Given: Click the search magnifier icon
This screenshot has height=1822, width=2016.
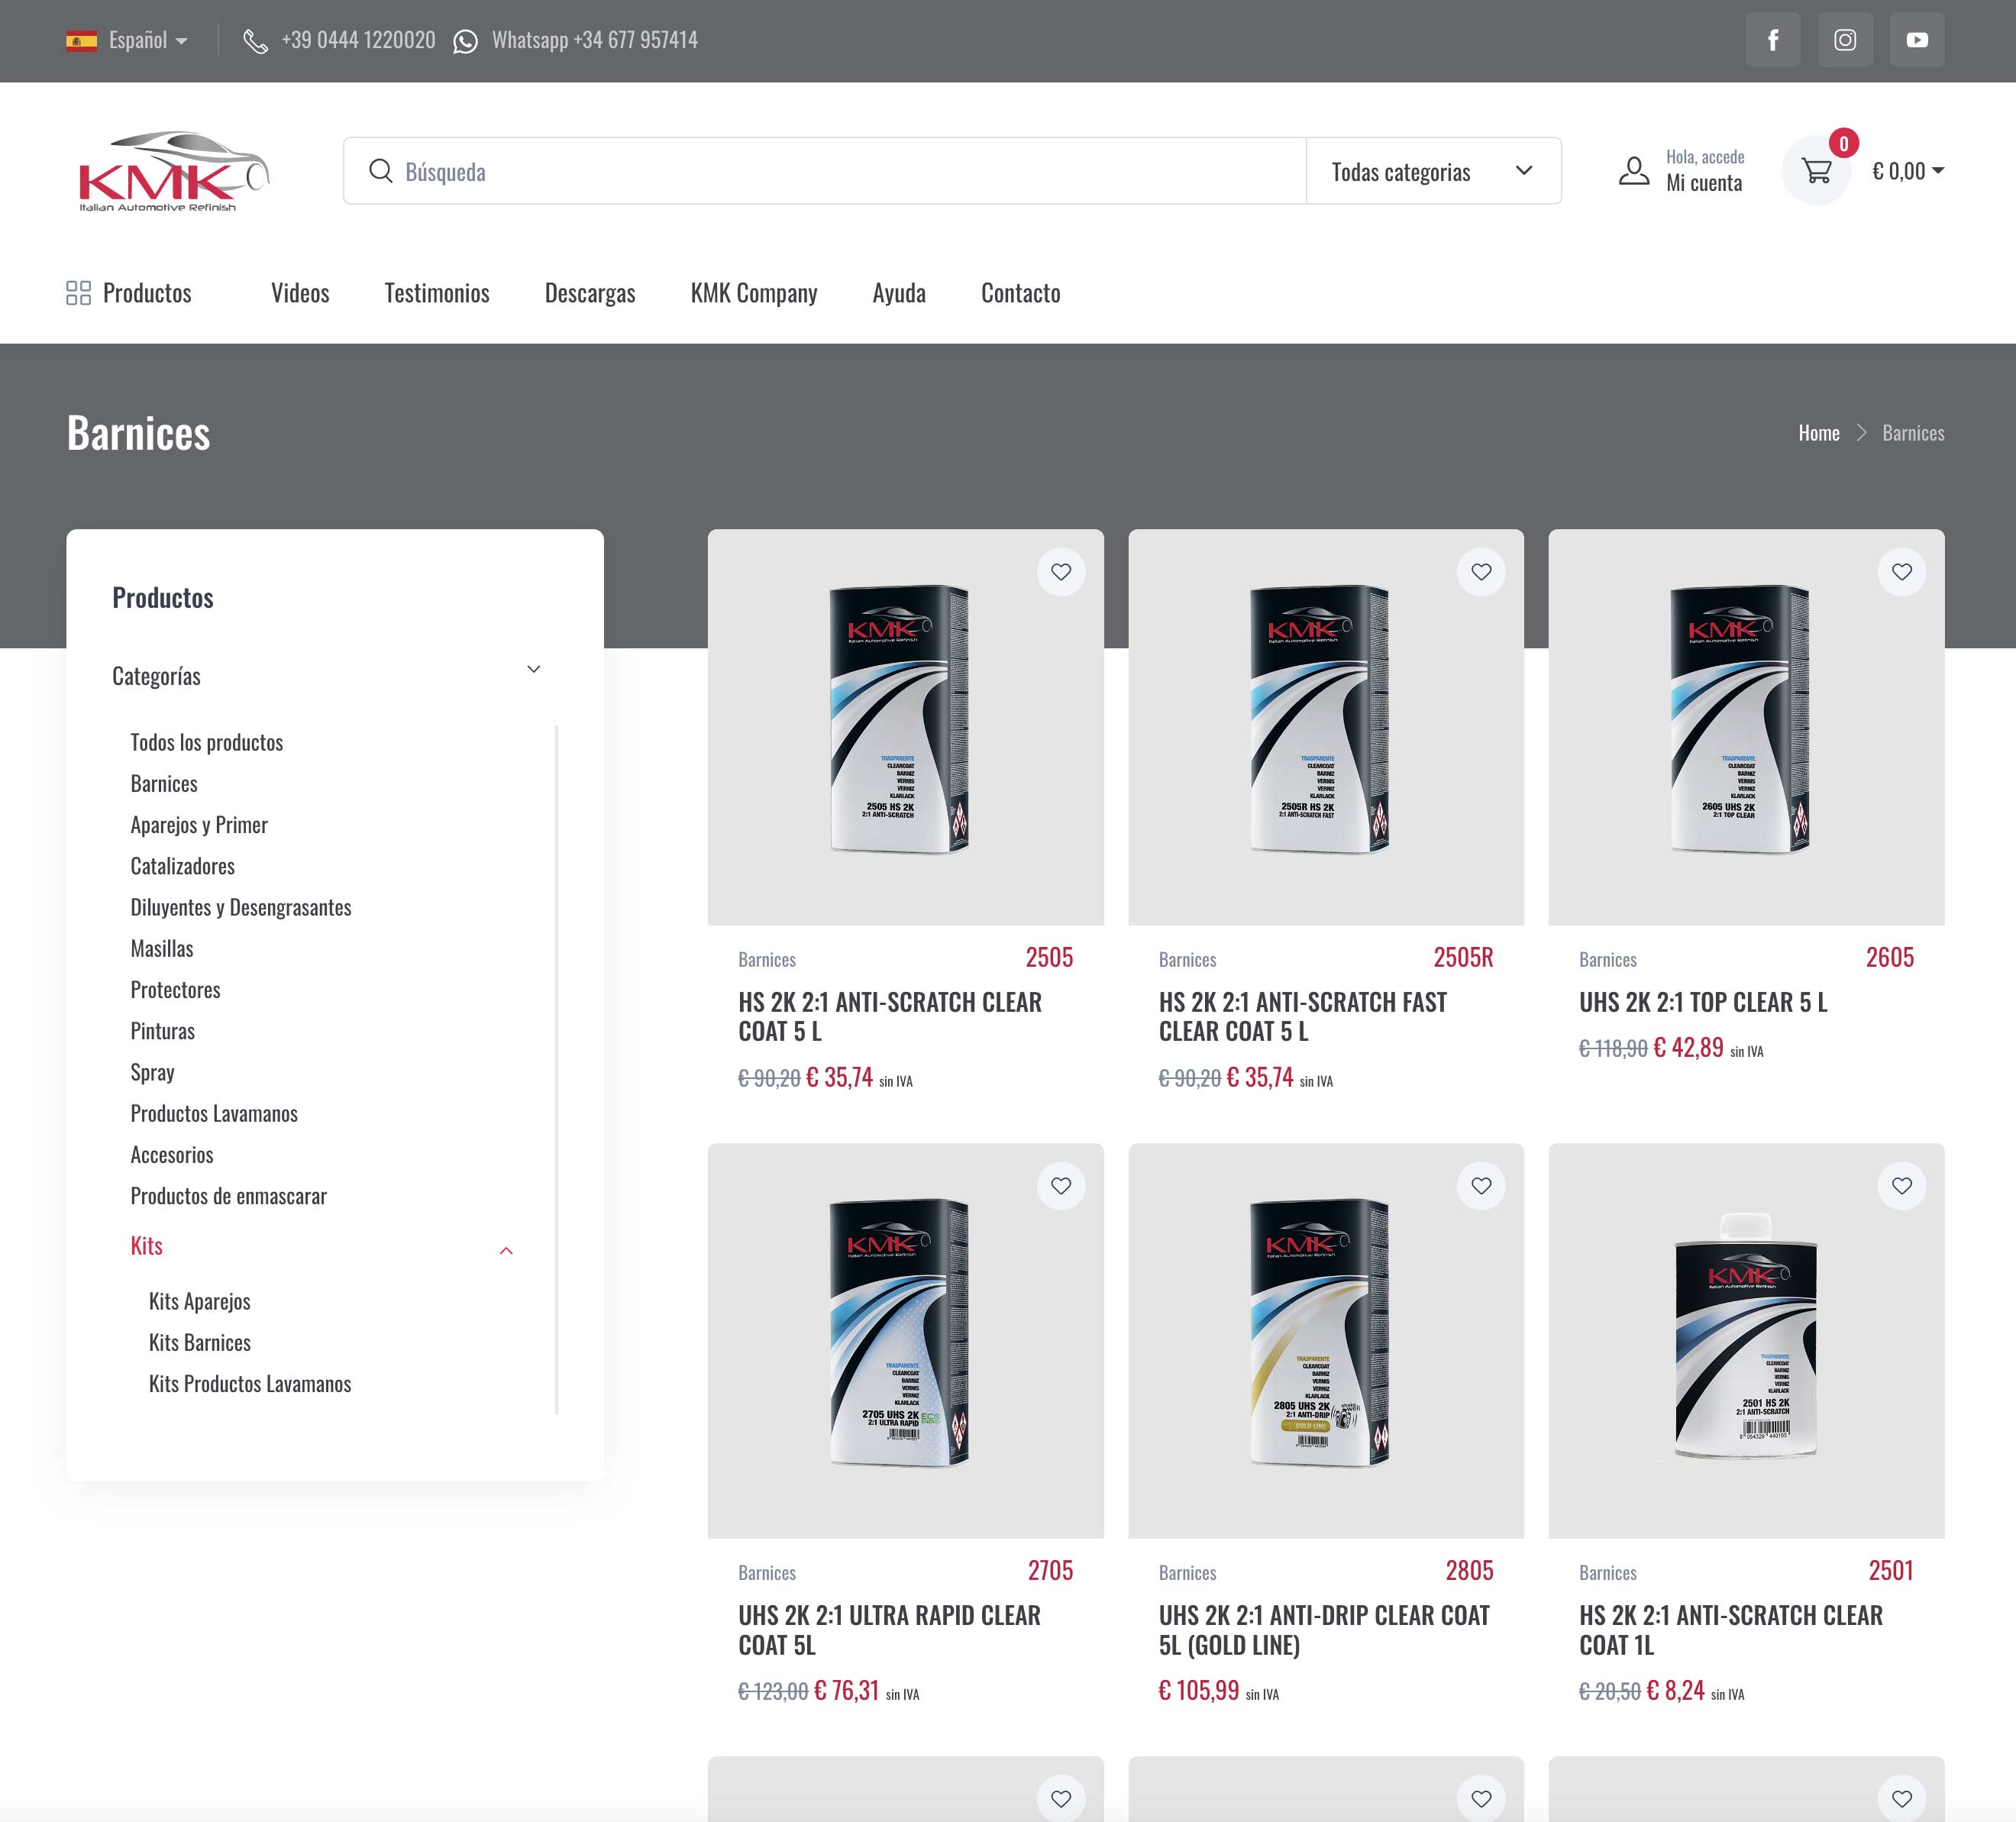Looking at the screenshot, I should [x=380, y=171].
